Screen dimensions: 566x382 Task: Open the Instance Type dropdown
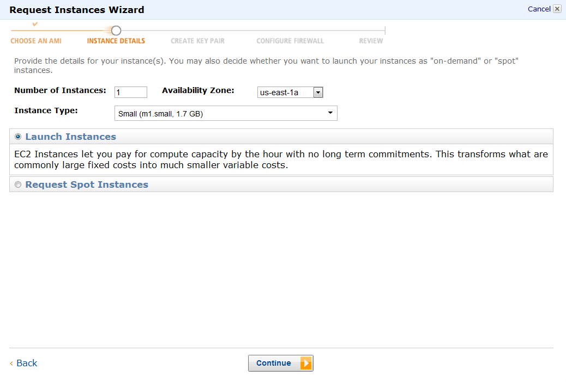(x=226, y=113)
